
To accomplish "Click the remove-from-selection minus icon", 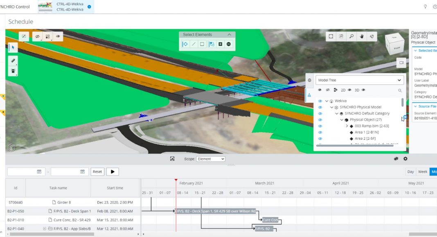I will 229,44.
